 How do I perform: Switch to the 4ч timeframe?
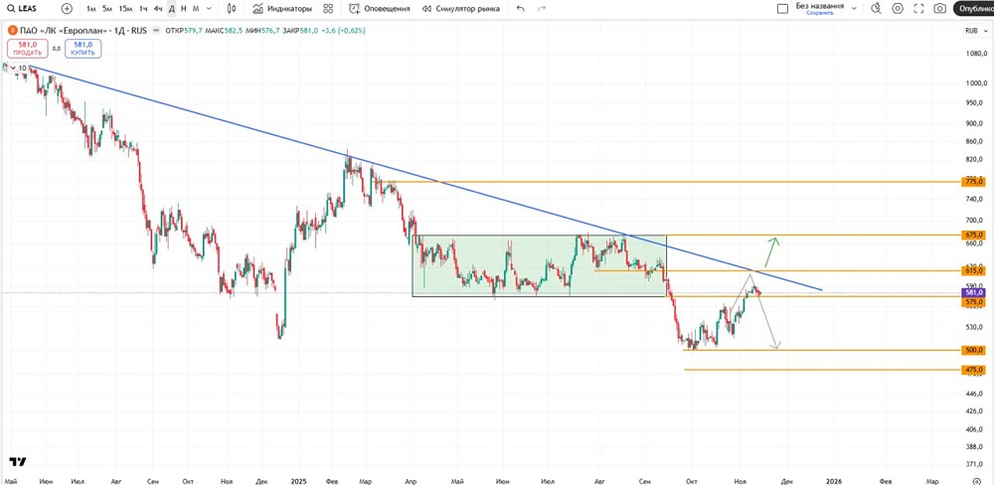point(158,9)
